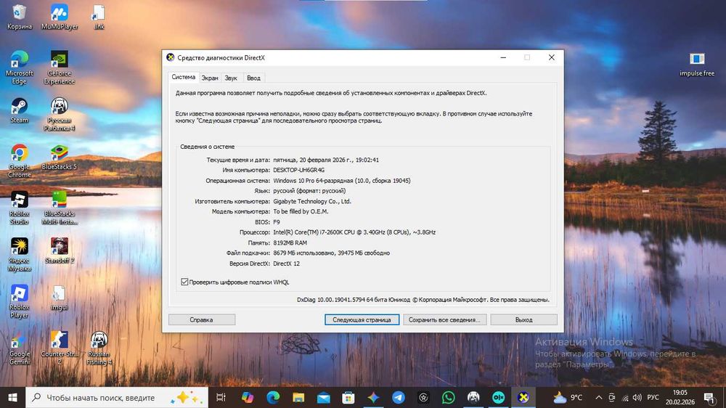Image resolution: width=726 pixels, height=408 pixels.
Task: Open WhatsApp from the taskbar
Action: tap(448, 397)
